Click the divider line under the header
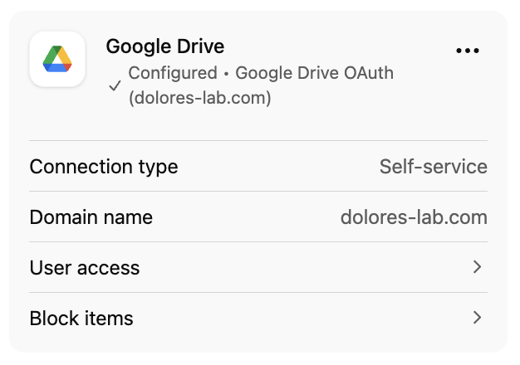 (258, 140)
